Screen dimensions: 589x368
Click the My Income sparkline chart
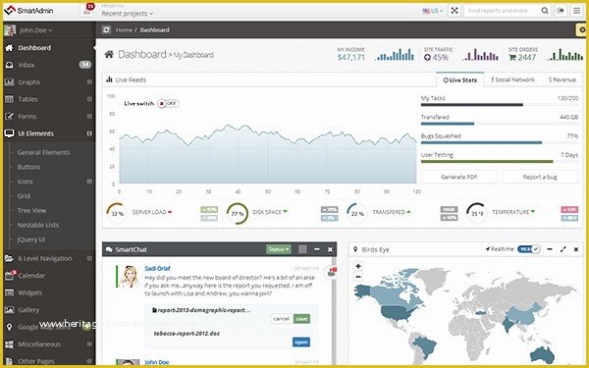tap(394, 54)
